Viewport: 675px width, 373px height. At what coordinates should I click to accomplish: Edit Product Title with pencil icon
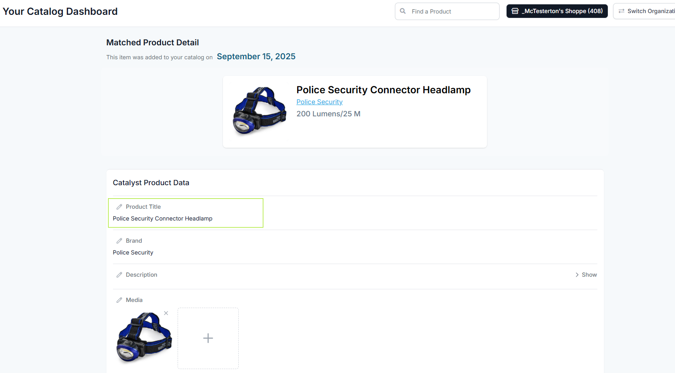119,207
